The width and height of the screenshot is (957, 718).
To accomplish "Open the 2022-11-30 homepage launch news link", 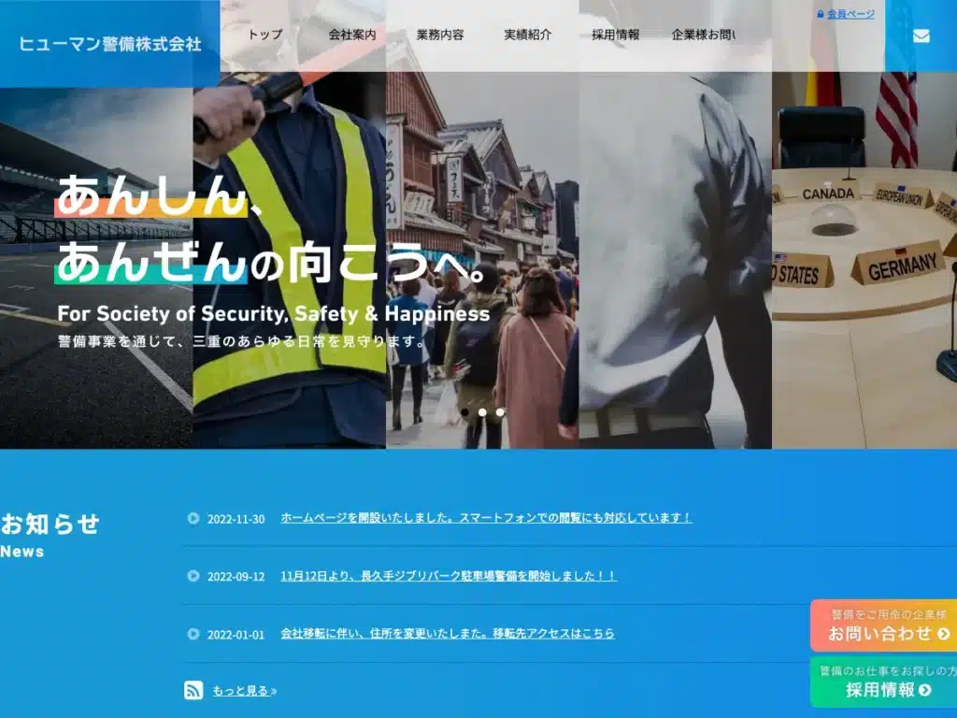I will (486, 518).
